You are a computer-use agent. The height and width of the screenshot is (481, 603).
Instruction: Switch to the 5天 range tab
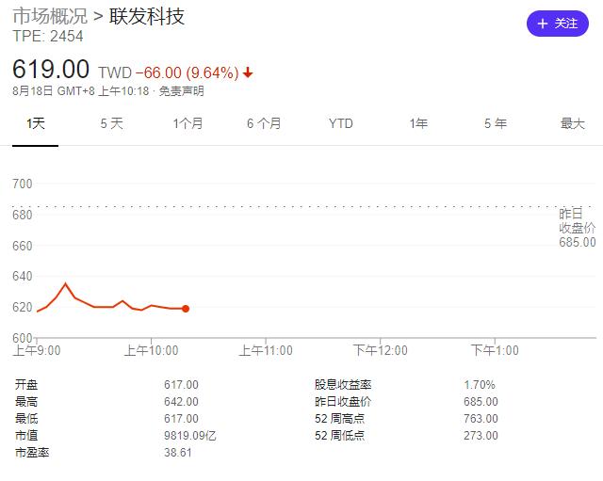(x=111, y=123)
